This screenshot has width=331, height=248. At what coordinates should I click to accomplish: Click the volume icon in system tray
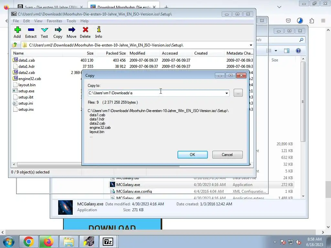tap(298, 242)
